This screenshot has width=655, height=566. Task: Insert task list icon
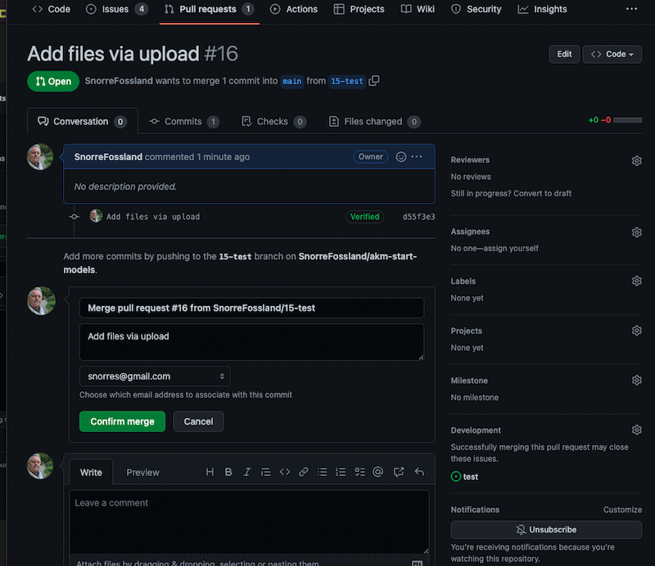359,472
